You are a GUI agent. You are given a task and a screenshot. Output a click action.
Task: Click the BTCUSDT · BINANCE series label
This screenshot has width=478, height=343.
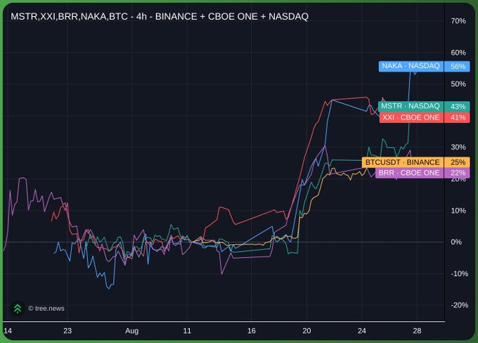(402, 162)
